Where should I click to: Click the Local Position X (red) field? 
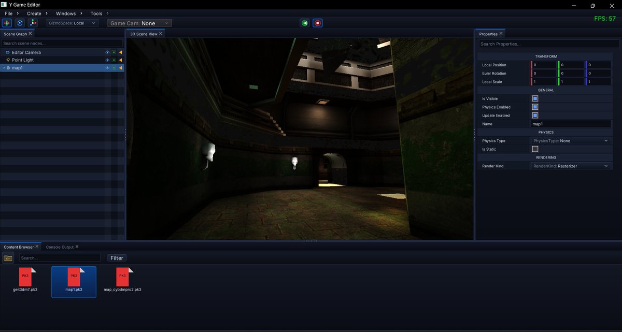click(x=544, y=65)
